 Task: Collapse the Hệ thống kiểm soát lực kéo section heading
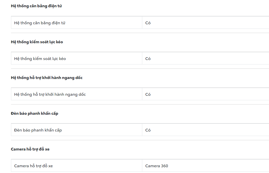(37, 42)
